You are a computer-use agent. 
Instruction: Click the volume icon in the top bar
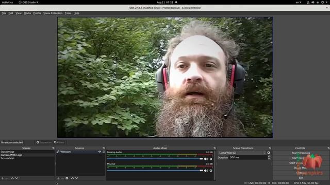tap(313, 2)
